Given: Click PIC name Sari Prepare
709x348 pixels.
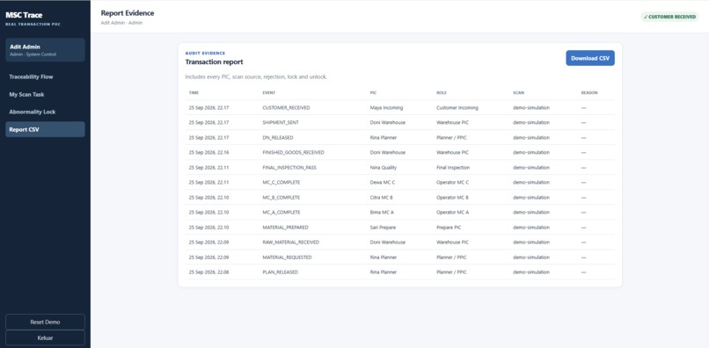Looking at the screenshot, I should point(383,228).
